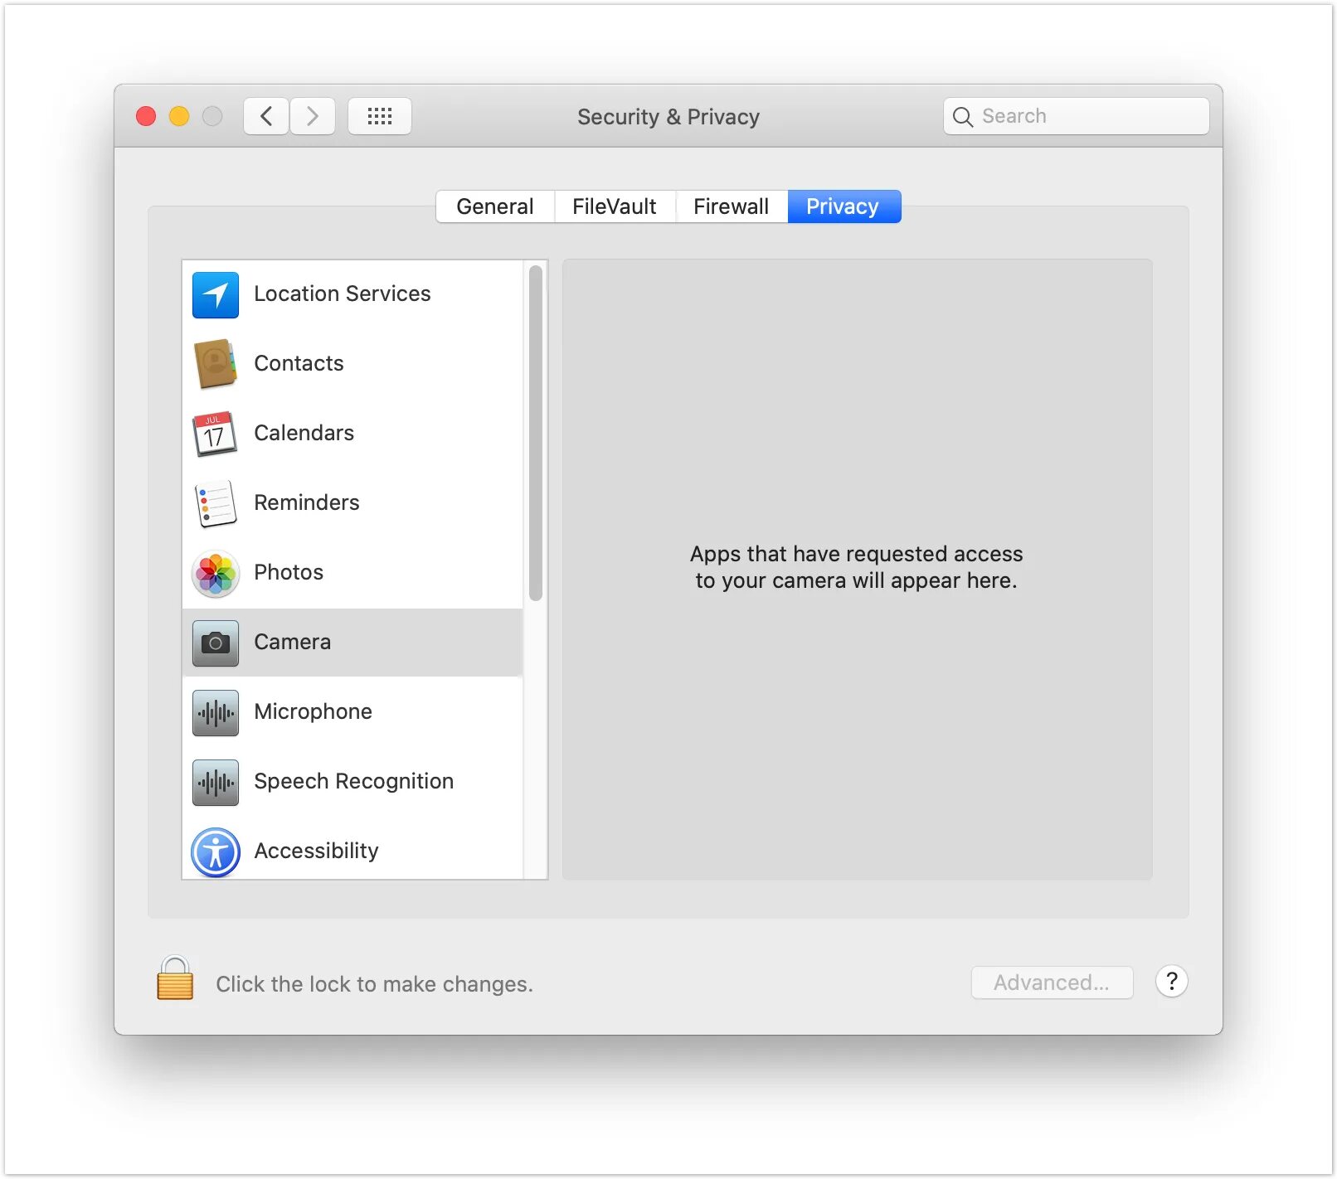Screen dimensions: 1337x1179
Task: Select Speech Recognition label in list
Action: pyautogui.click(x=353, y=781)
